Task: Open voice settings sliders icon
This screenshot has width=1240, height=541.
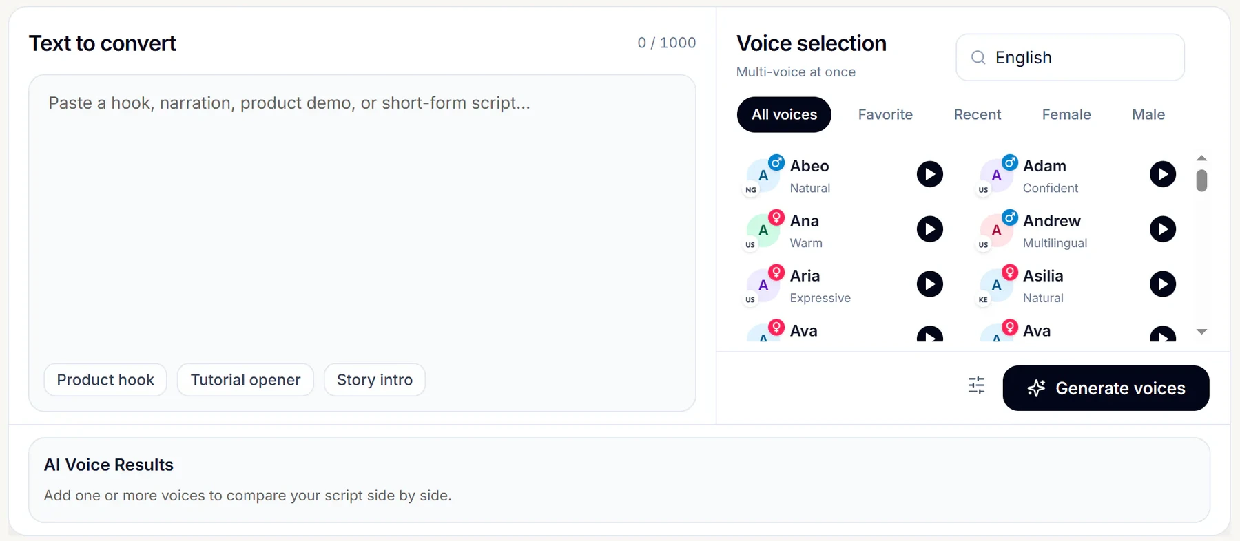Action: pyautogui.click(x=976, y=385)
